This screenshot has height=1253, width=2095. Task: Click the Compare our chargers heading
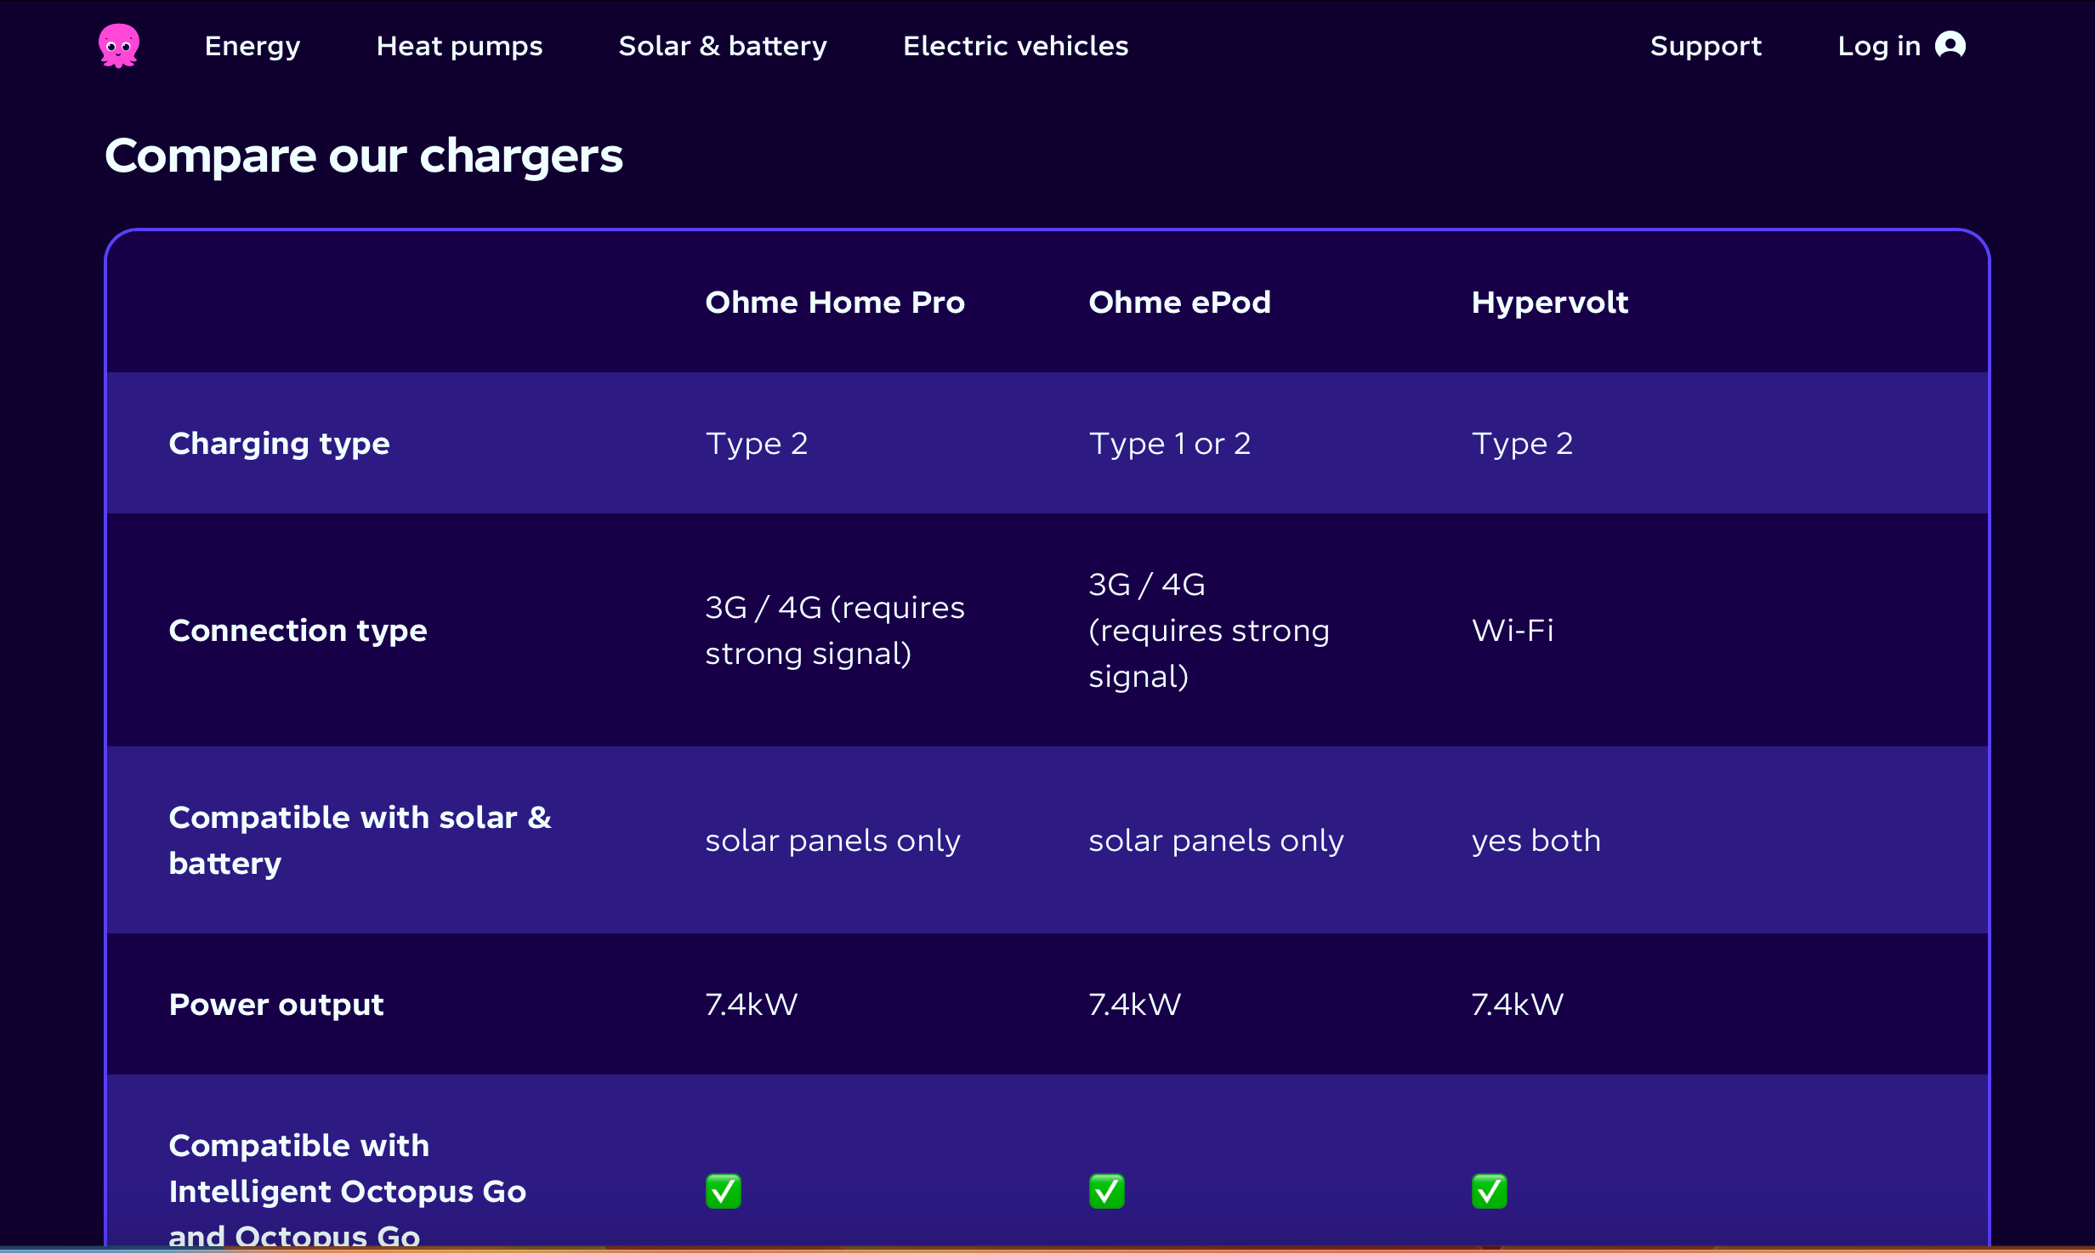[x=364, y=156]
